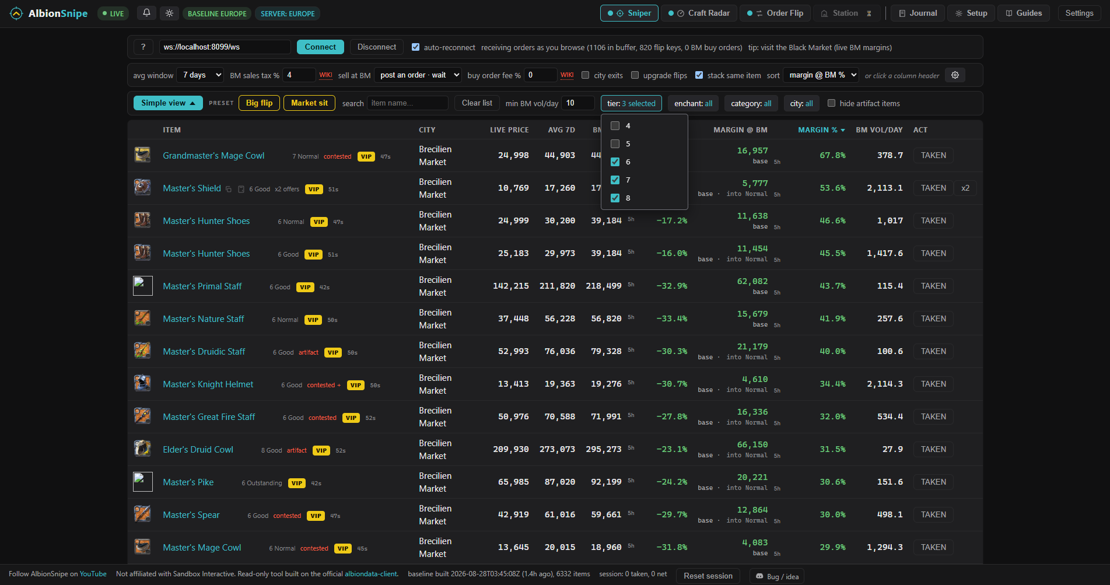Apply the Market sit preset
The width and height of the screenshot is (1110, 585).
[x=309, y=103]
